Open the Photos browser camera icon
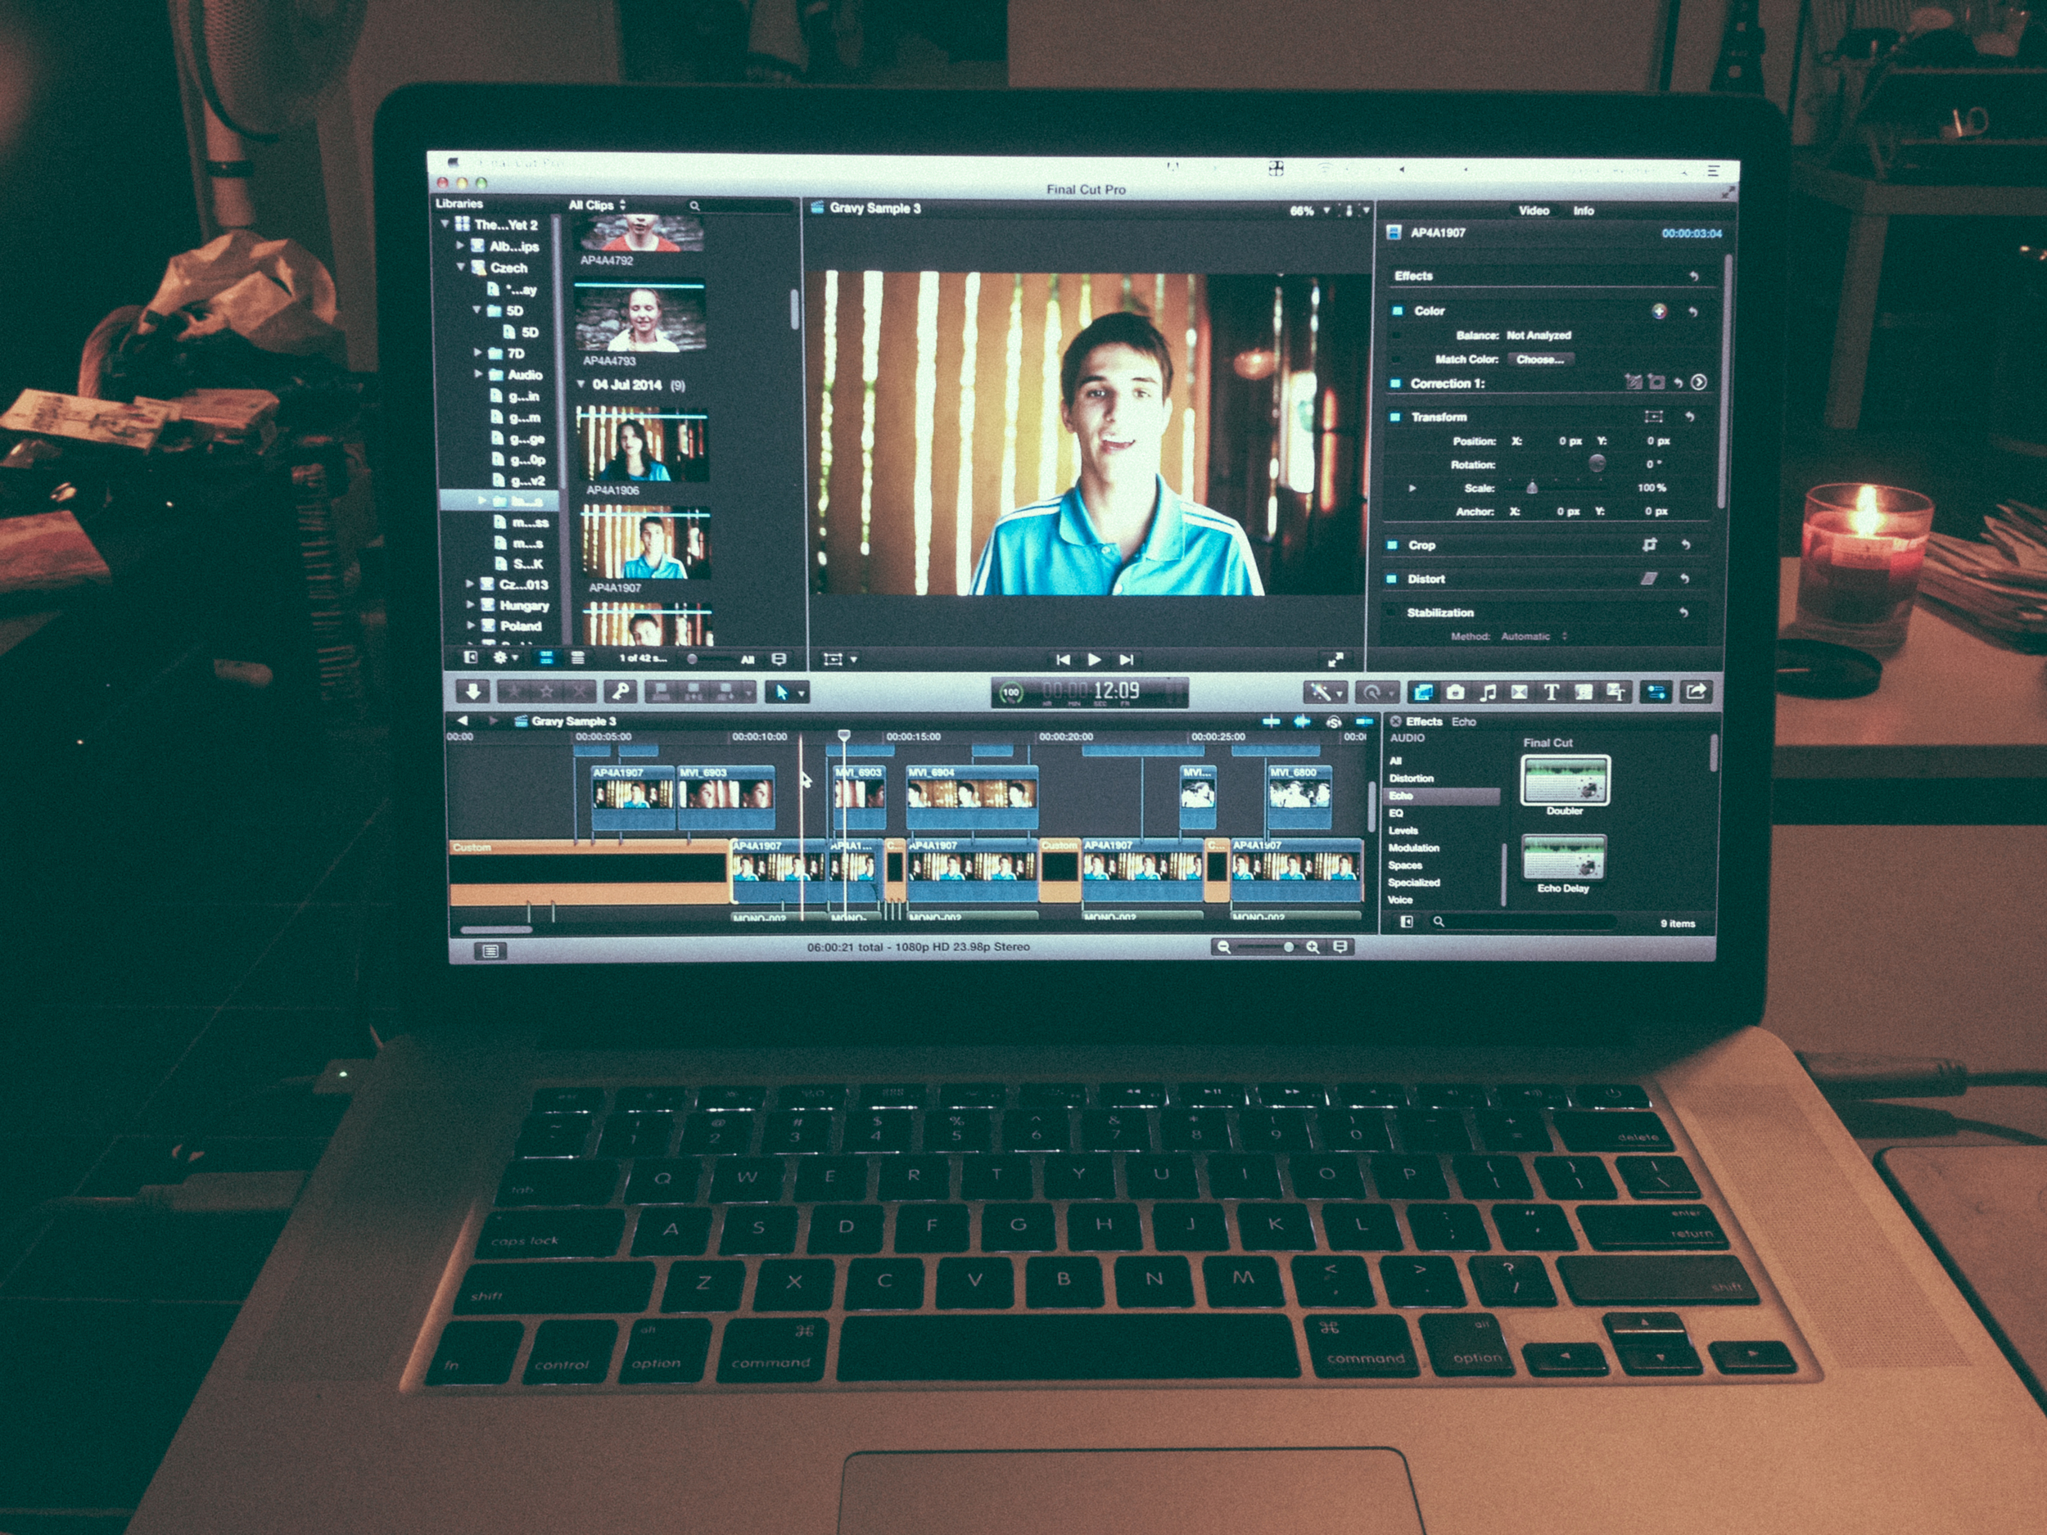This screenshot has width=2047, height=1535. click(x=1456, y=692)
